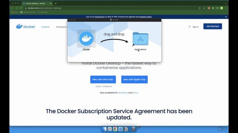Follow the DockerCon link in banner
Viewport: 238px width, 133px height.
[x=100, y=17]
